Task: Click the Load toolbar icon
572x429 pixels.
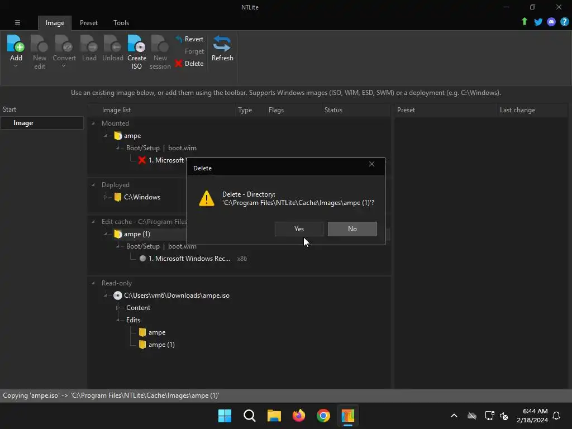Action: tap(89, 44)
